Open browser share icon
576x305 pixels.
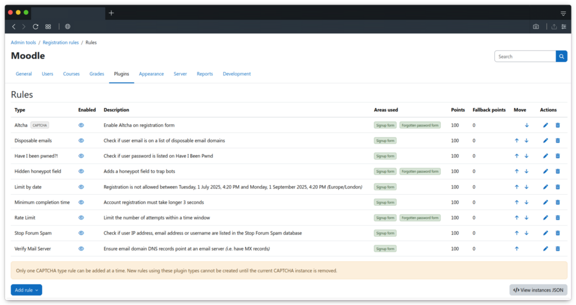click(554, 26)
